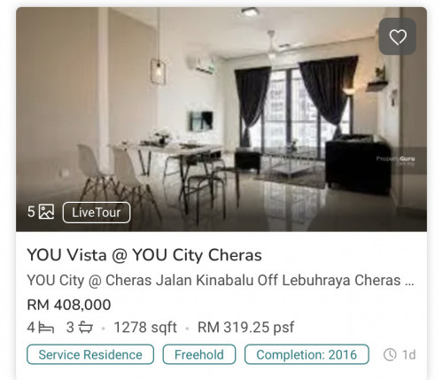Click the photo count number 5
Screen dimensions: 443x380
31,212
